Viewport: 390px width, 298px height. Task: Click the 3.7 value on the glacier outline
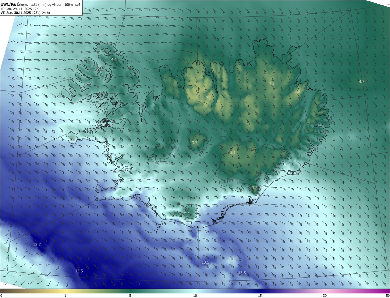pyautogui.click(x=195, y=143)
